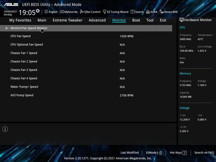Click the 19:05 clock display
Screen dimensions: 216x162
pyautogui.click(x=27, y=12)
